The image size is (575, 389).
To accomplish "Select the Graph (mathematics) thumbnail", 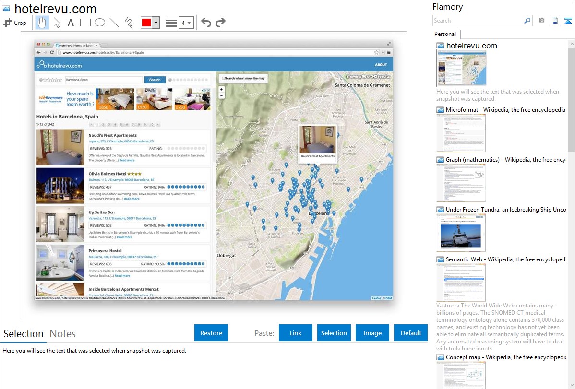I will coord(461,183).
